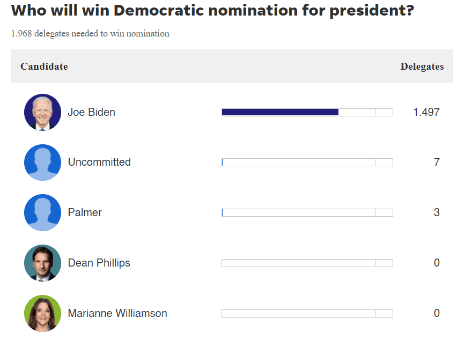This screenshot has width=472, height=347.
Task: Click Marianne Williamson's portrait photo
Action: (x=42, y=313)
